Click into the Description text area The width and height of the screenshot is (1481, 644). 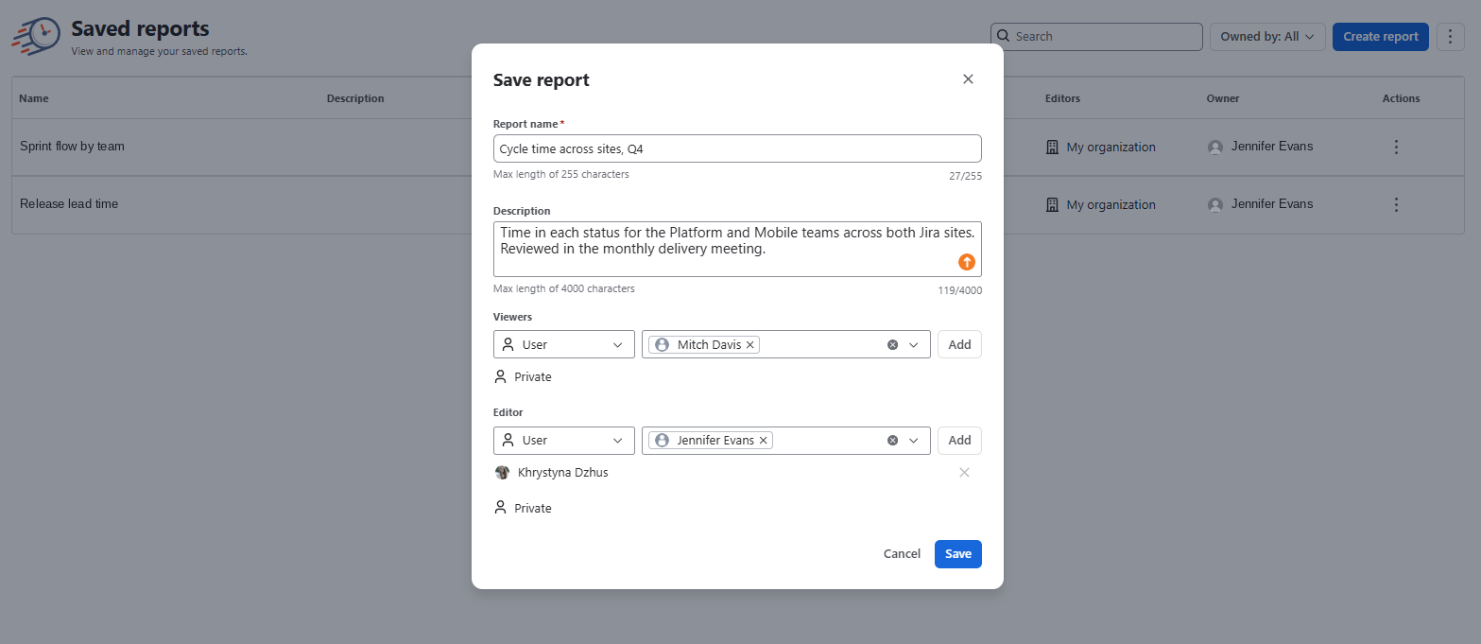[737, 250]
